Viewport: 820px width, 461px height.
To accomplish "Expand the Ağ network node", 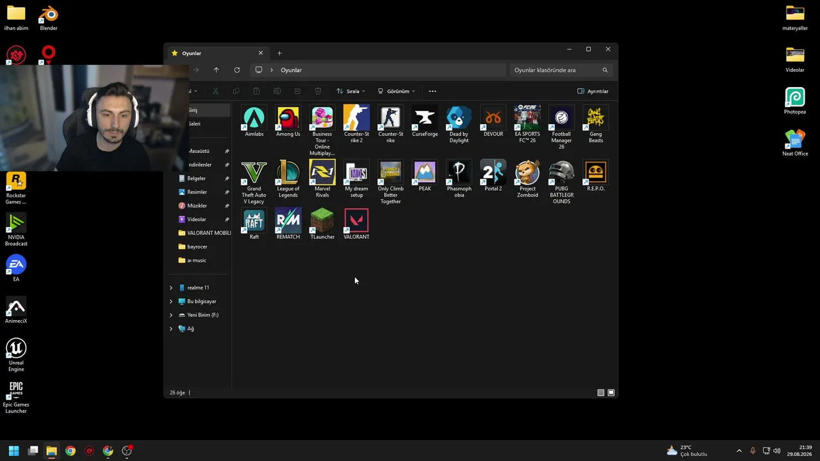I will pos(171,329).
